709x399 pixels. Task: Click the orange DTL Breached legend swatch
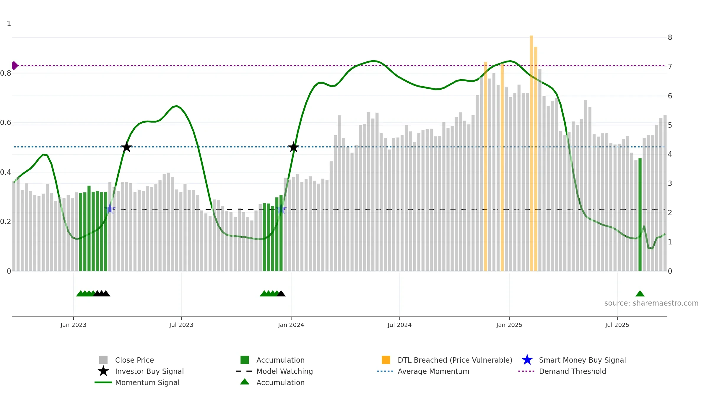tap(386, 360)
